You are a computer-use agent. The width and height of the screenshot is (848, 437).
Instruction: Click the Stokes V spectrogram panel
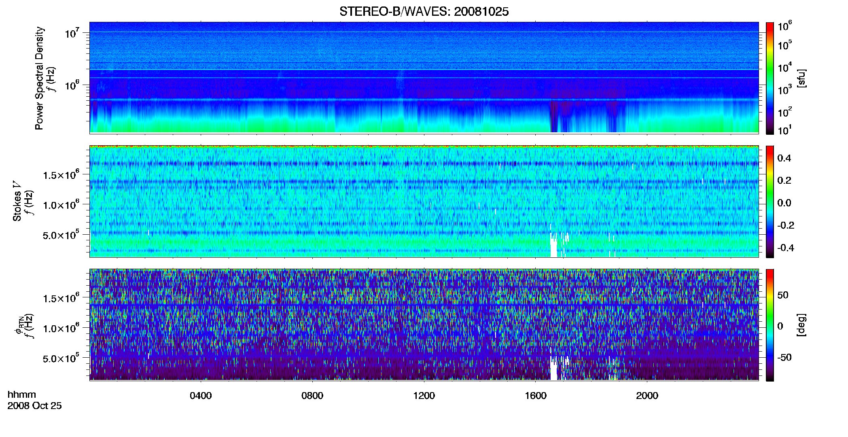pos(424,201)
